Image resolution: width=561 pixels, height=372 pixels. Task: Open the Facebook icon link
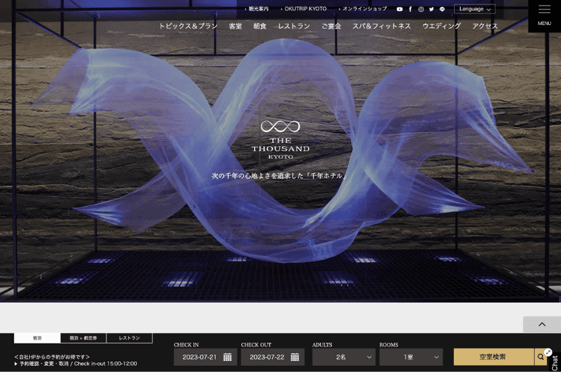(x=411, y=9)
